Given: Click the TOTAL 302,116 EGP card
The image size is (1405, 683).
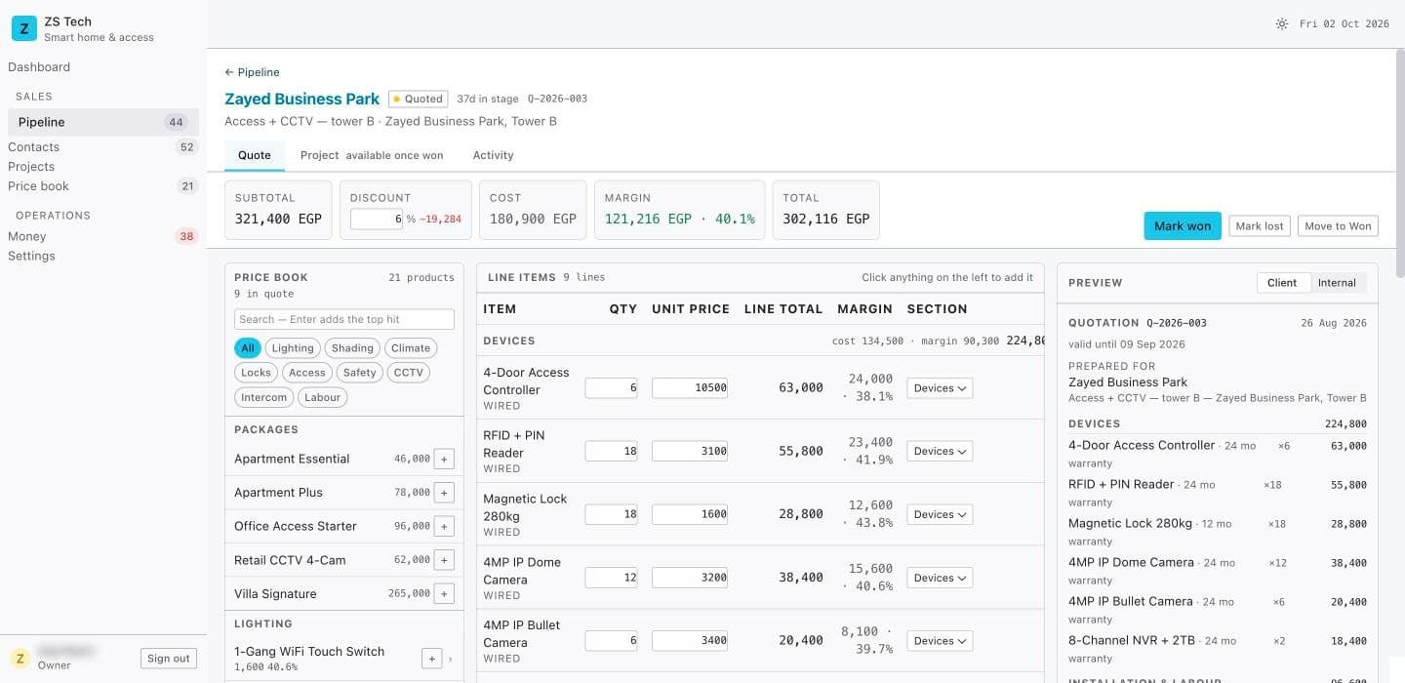Looking at the screenshot, I should tap(825, 210).
